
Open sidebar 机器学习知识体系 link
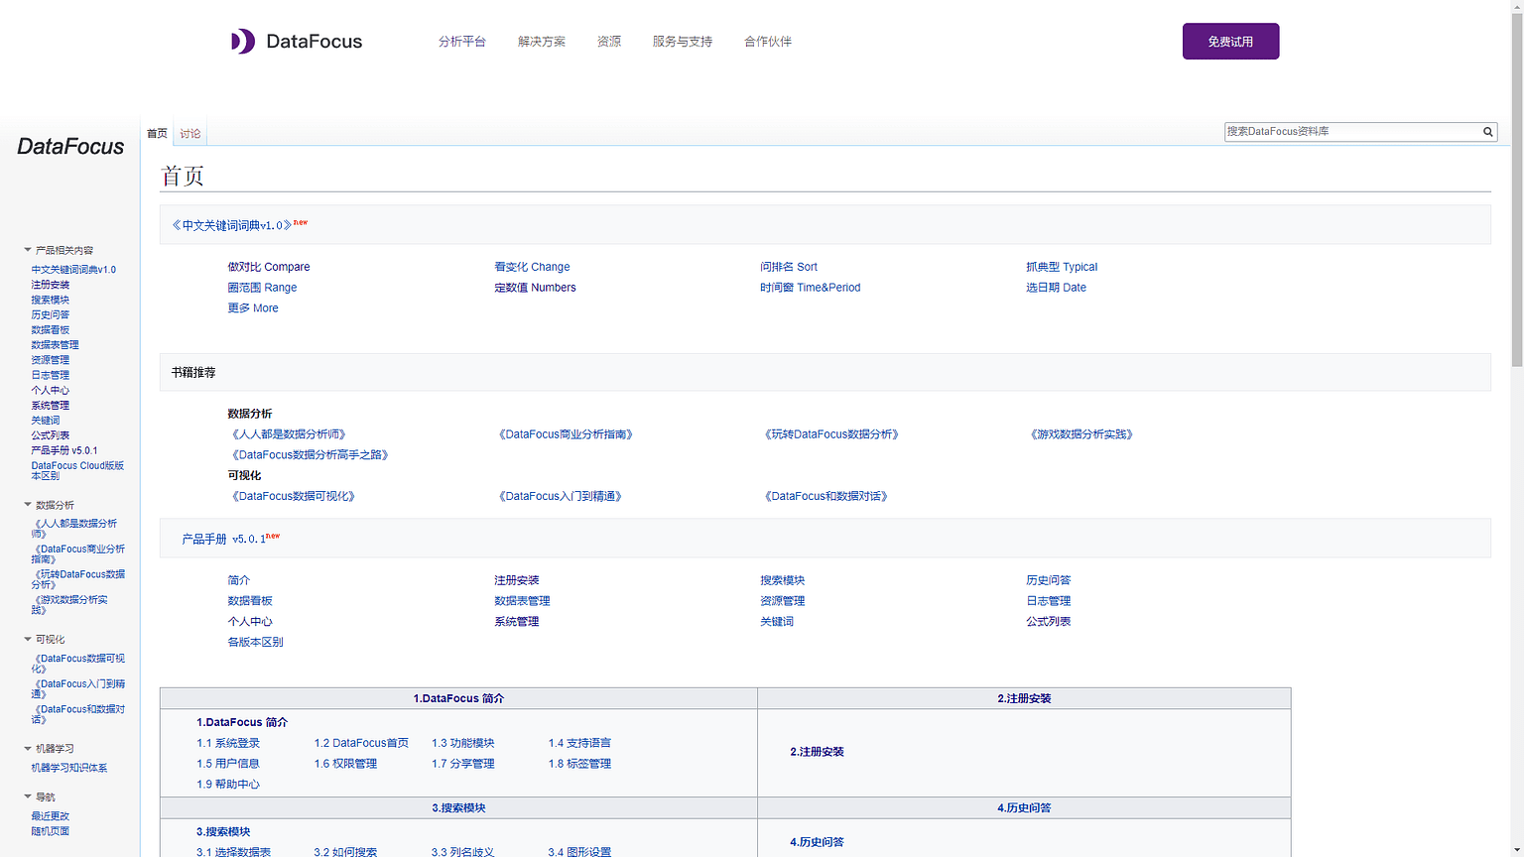(68, 768)
